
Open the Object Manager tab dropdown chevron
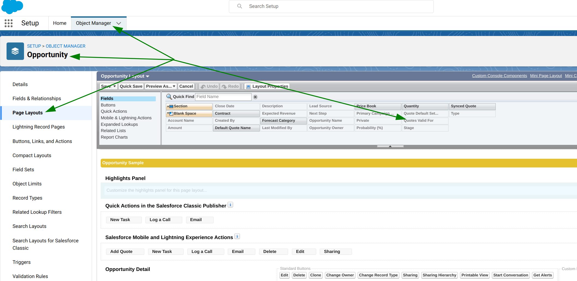[119, 23]
